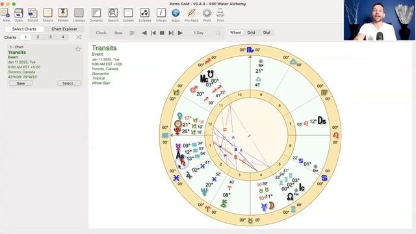The width and height of the screenshot is (416, 234).
Task: Open the Eclipses toolbar icon
Action: 144,13
